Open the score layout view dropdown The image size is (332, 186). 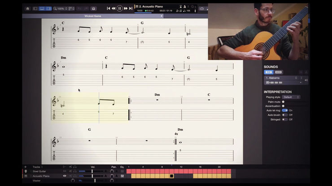point(71,8)
